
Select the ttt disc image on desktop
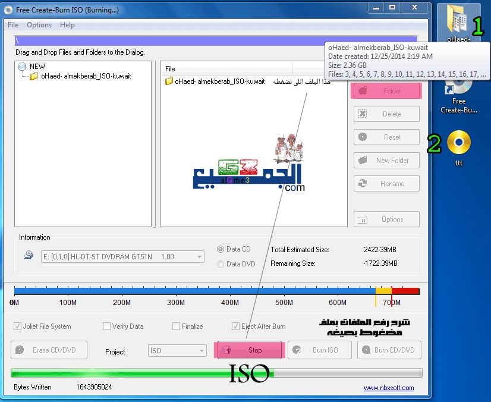click(459, 143)
